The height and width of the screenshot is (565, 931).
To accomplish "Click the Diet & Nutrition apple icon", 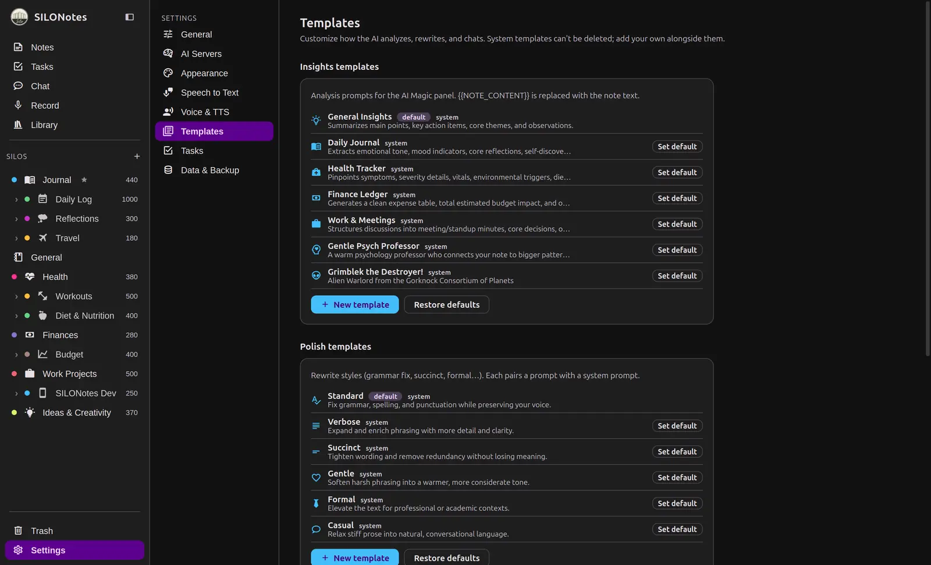I will click(x=42, y=315).
